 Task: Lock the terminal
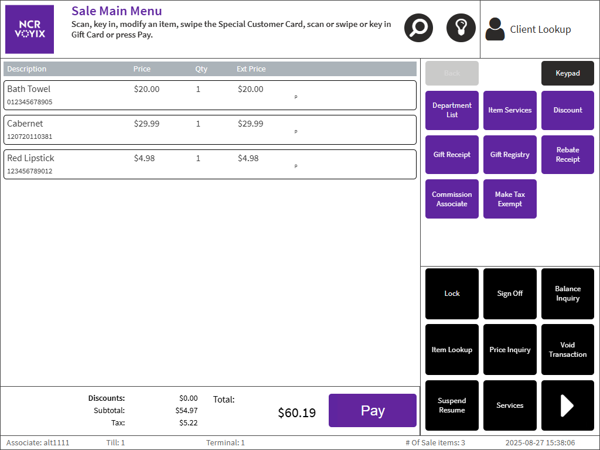pos(452,294)
